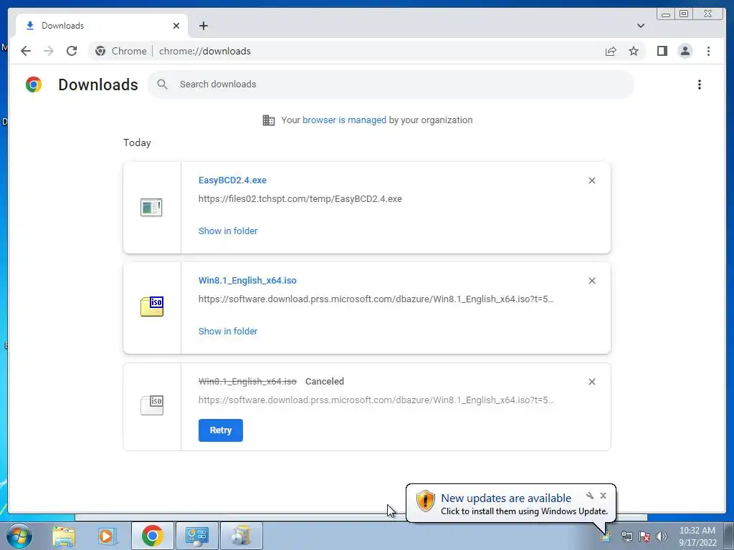This screenshot has width=734, height=550.
Task: Remove the canceled Win8.1 ISO entry
Action: (x=591, y=382)
